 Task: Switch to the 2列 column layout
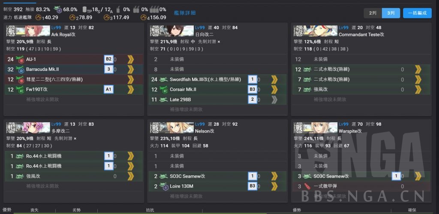[373, 13]
